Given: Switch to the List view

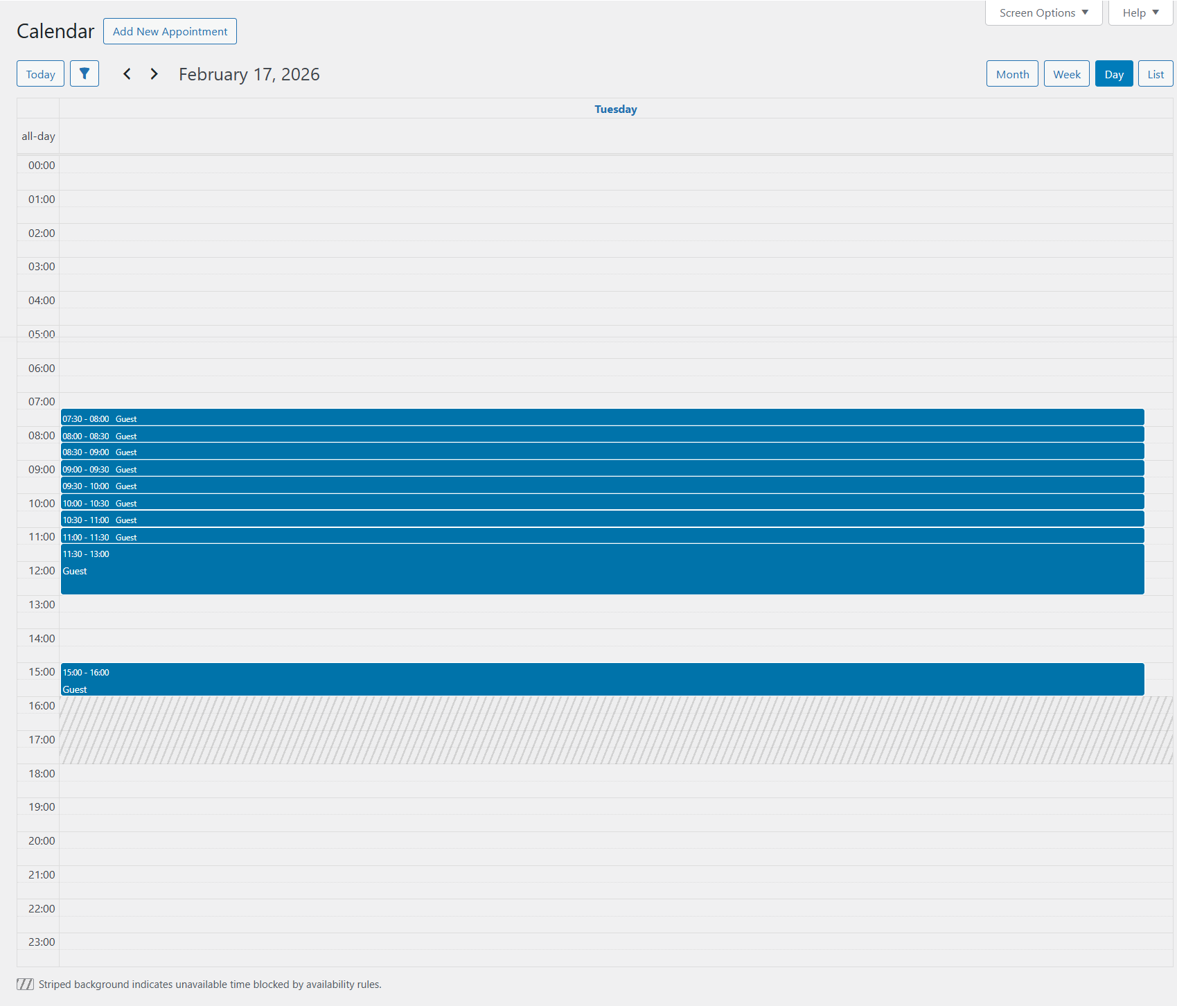Looking at the screenshot, I should coord(1155,74).
